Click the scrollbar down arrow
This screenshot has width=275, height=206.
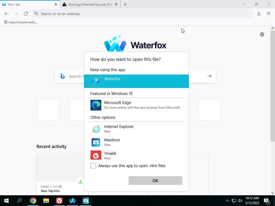pyautogui.click(x=273, y=193)
